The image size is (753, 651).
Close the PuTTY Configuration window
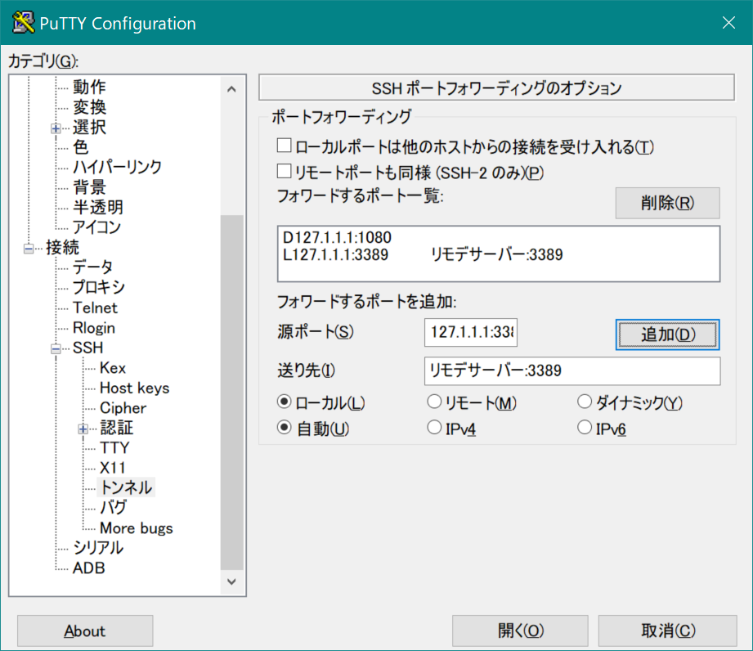pyautogui.click(x=728, y=23)
